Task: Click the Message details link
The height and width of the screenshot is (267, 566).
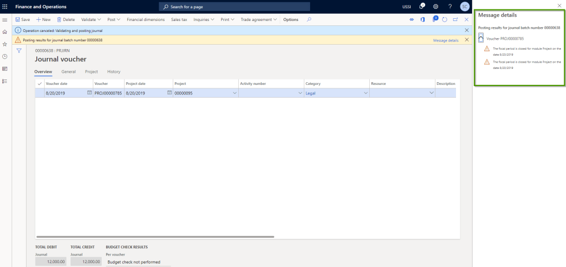Action: 446,40
